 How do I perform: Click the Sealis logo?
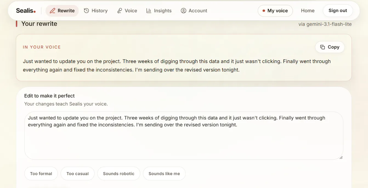pyautogui.click(x=26, y=11)
